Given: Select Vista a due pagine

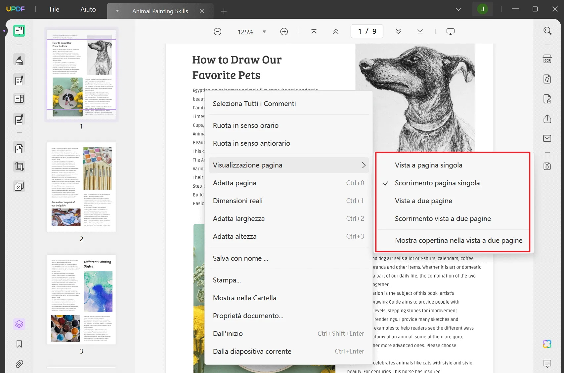Looking at the screenshot, I should [453, 201].
